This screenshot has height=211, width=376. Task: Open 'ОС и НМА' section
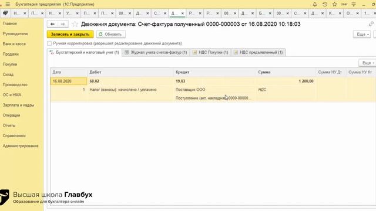pos(12,95)
